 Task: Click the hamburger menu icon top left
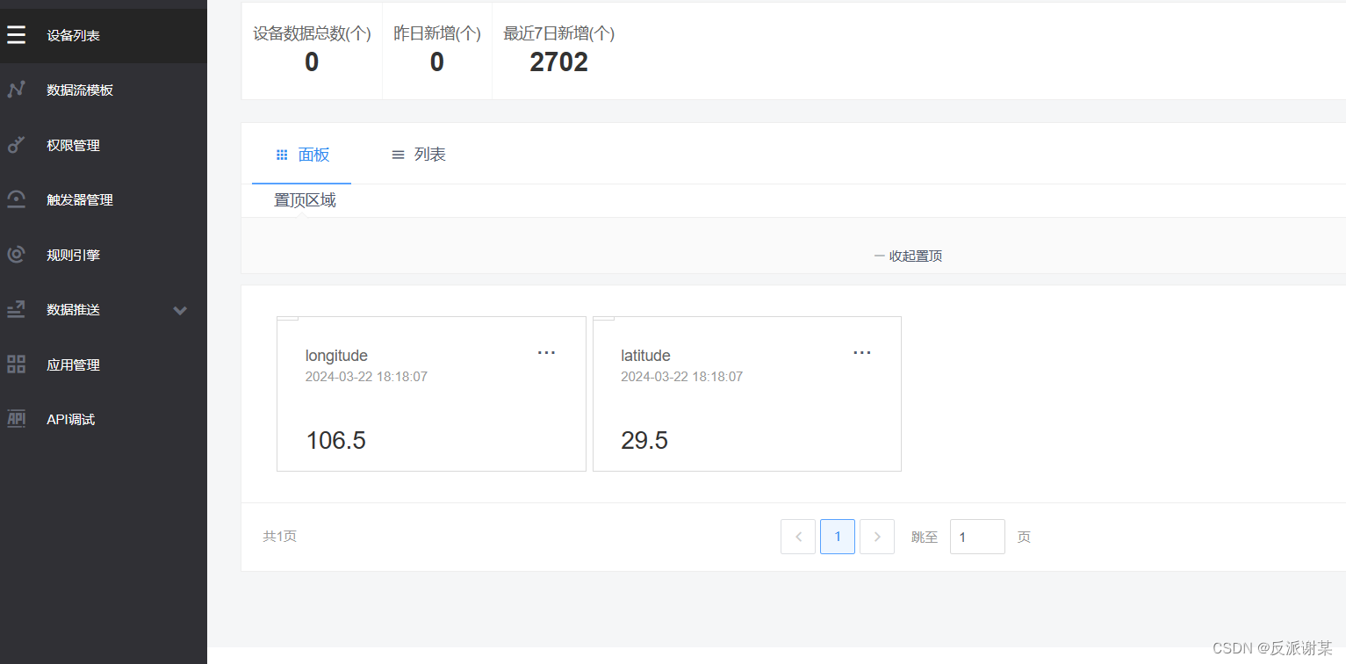click(x=16, y=35)
